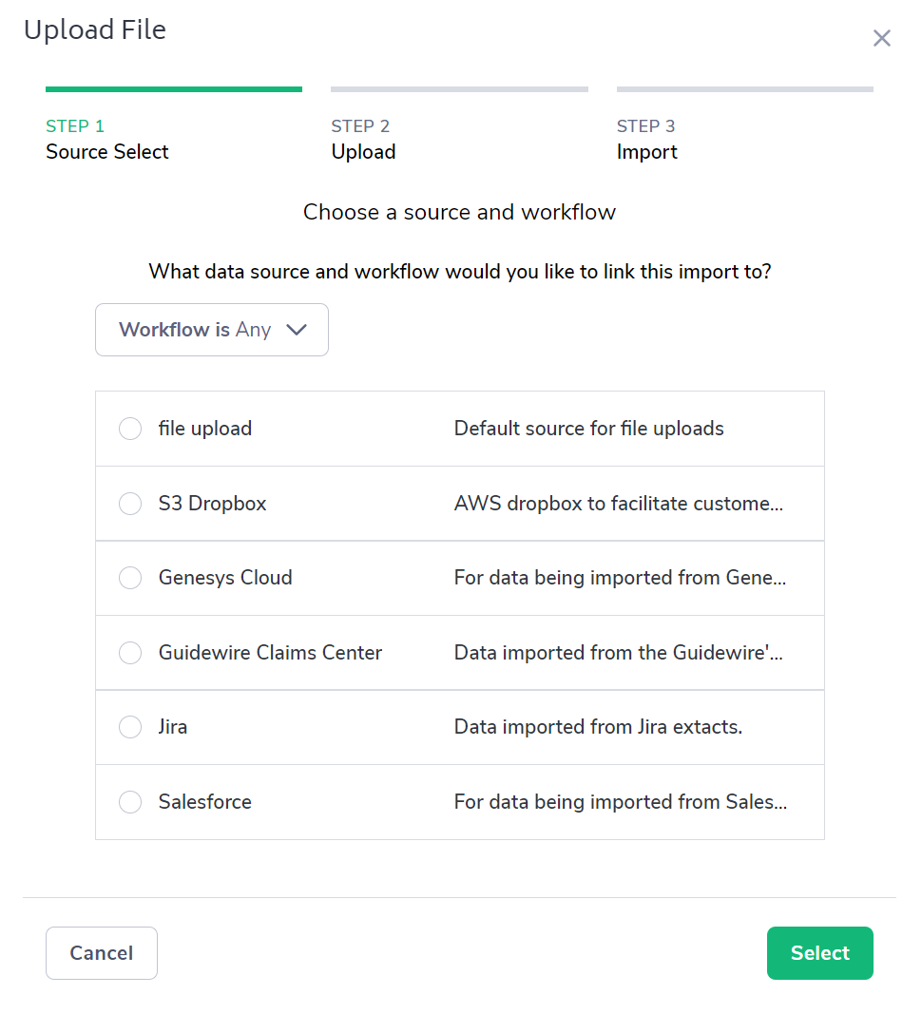Select the Salesforce radio button
This screenshot has height=1014, width=922.
(x=130, y=802)
